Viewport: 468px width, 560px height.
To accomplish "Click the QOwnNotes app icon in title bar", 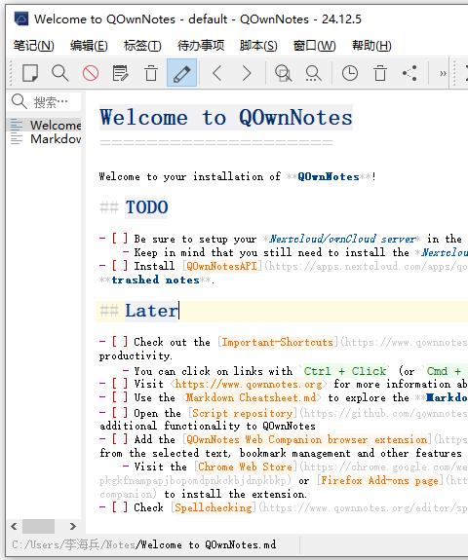I will tap(21, 19).
